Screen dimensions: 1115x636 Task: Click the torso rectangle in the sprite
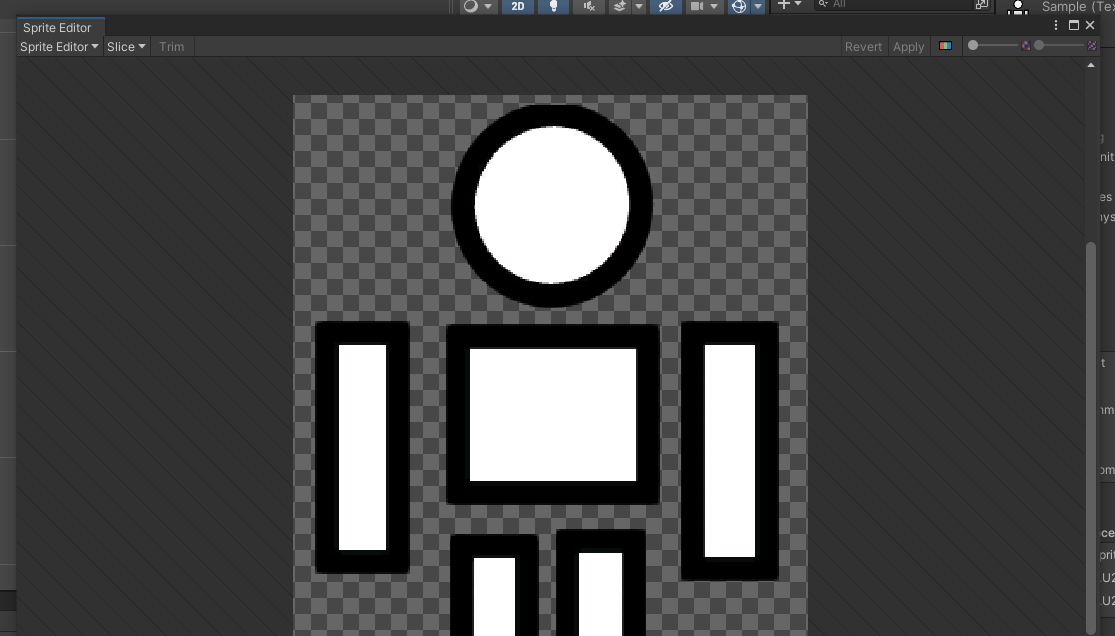click(553, 415)
